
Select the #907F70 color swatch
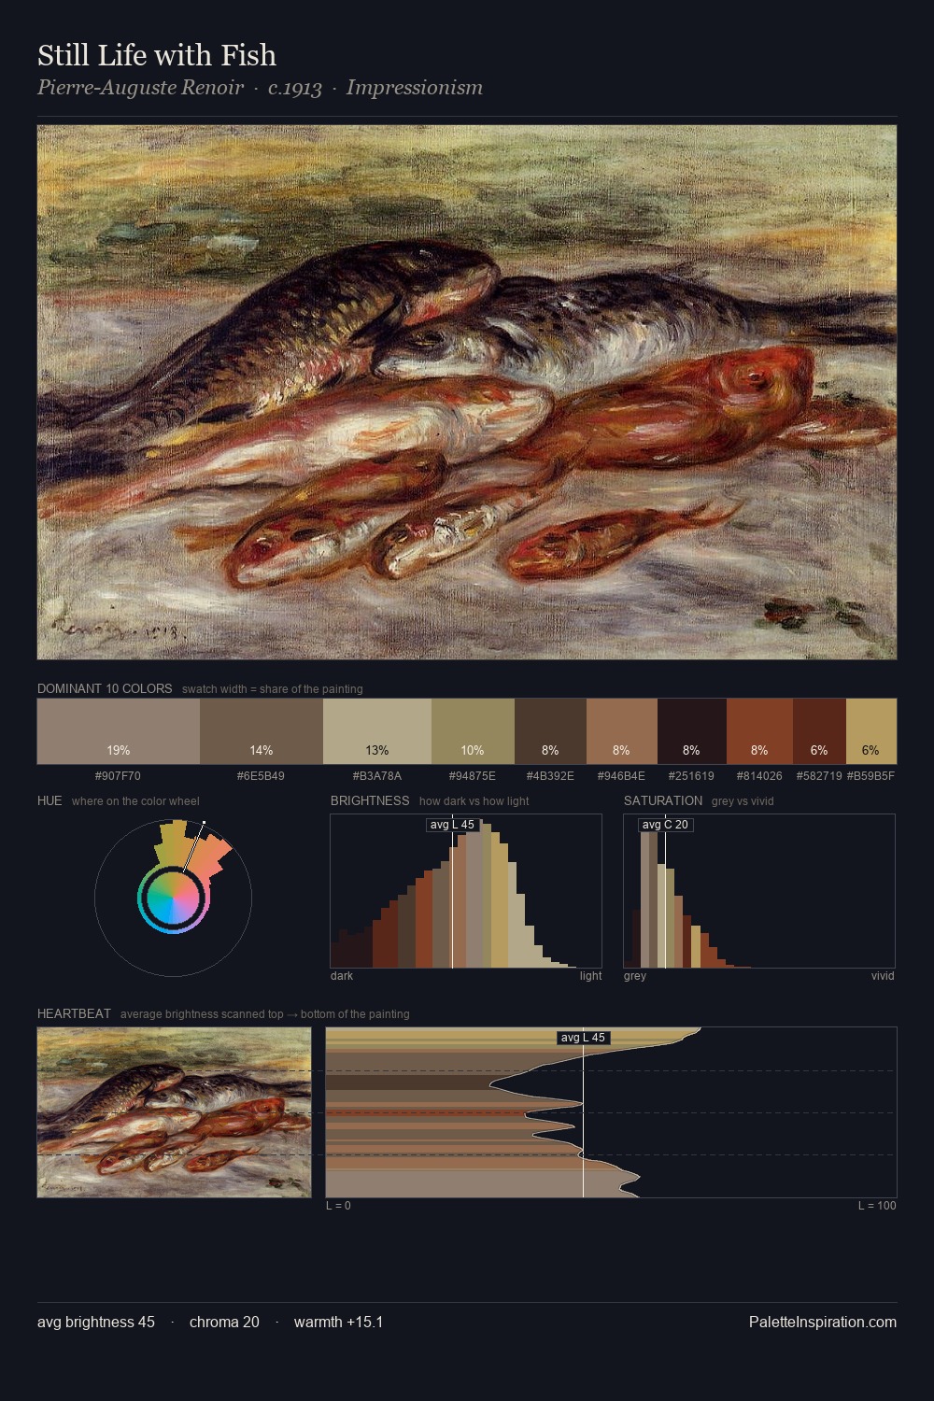119,731
